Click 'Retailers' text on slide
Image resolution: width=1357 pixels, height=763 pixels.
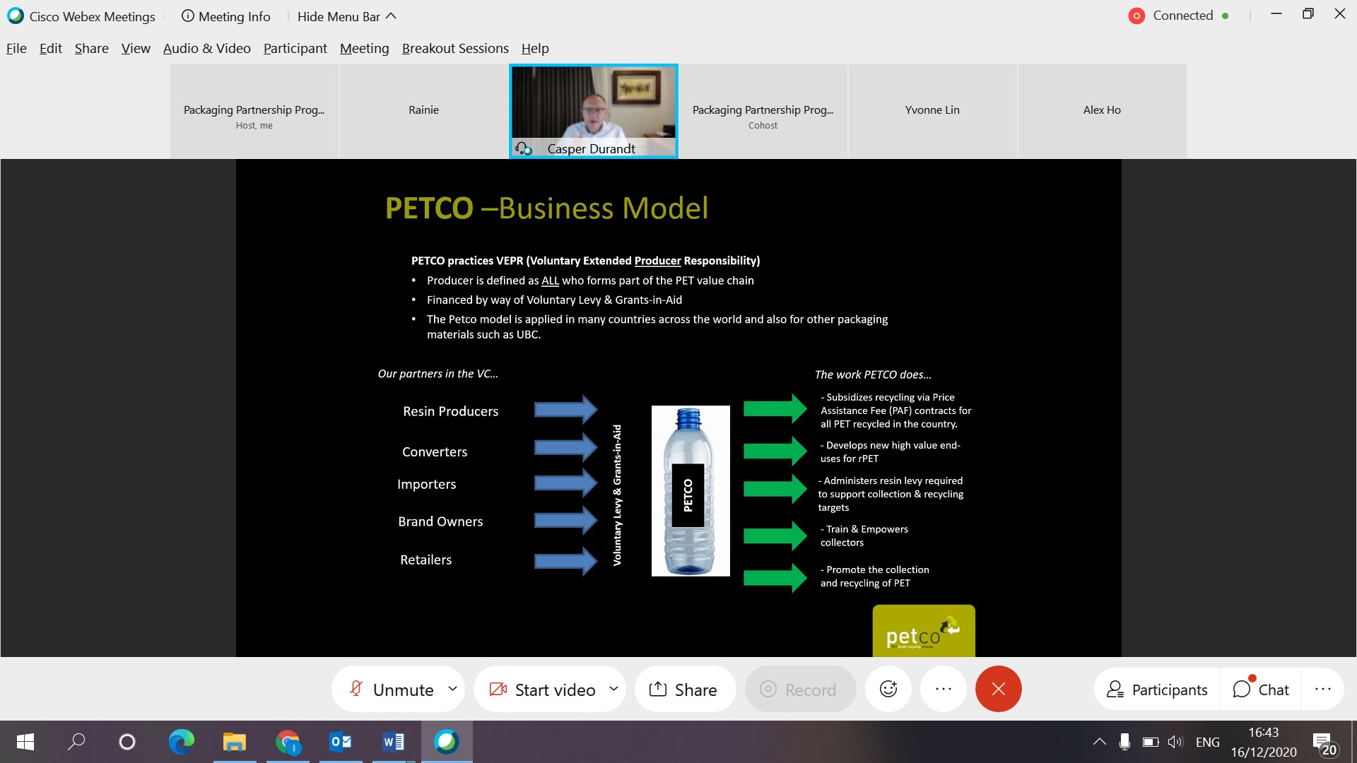426,560
